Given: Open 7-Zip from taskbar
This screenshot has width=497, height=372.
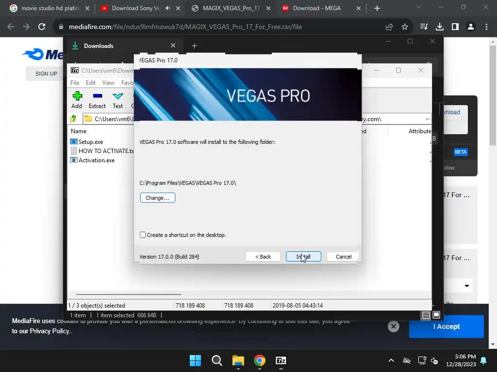Looking at the screenshot, I should [281, 360].
